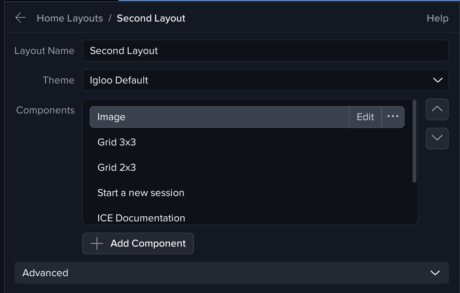Select ICE Documentation in the components list
The image size is (460, 293).
coord(141,218)
